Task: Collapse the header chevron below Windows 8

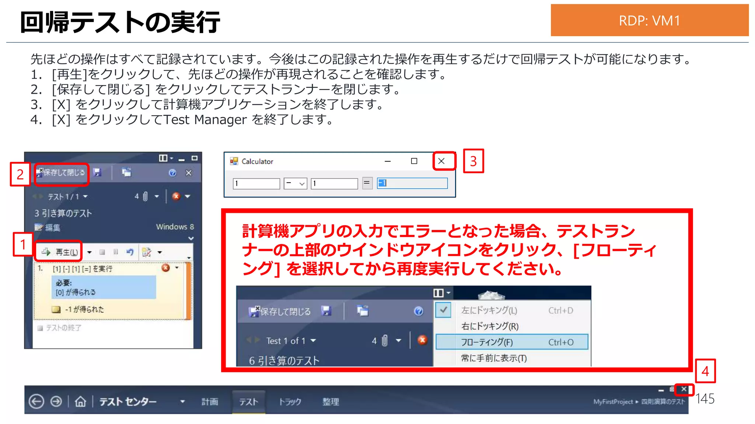Action: pos(191,239)
